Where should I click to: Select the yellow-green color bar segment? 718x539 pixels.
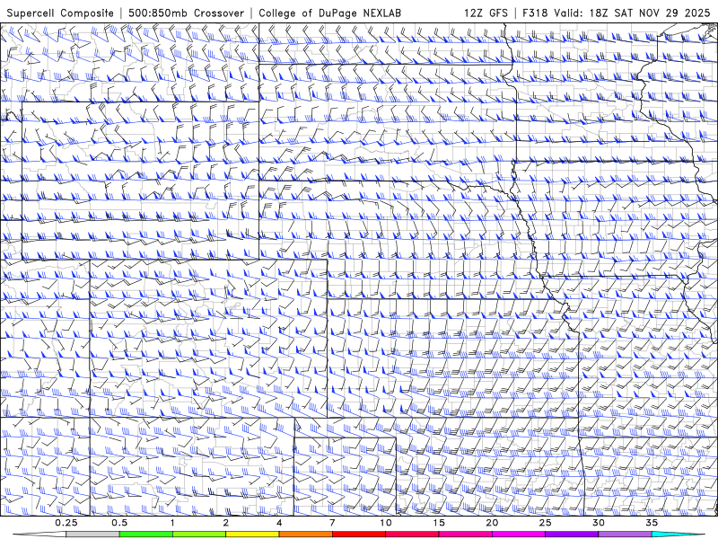199,535
